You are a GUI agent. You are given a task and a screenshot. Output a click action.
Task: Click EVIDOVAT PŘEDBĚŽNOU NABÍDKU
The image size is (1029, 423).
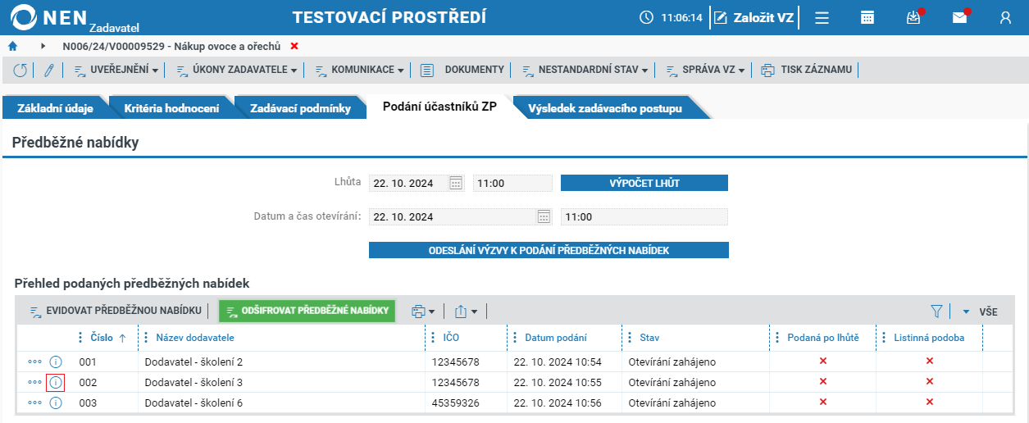pyautogui.click(x=116, y=311)
